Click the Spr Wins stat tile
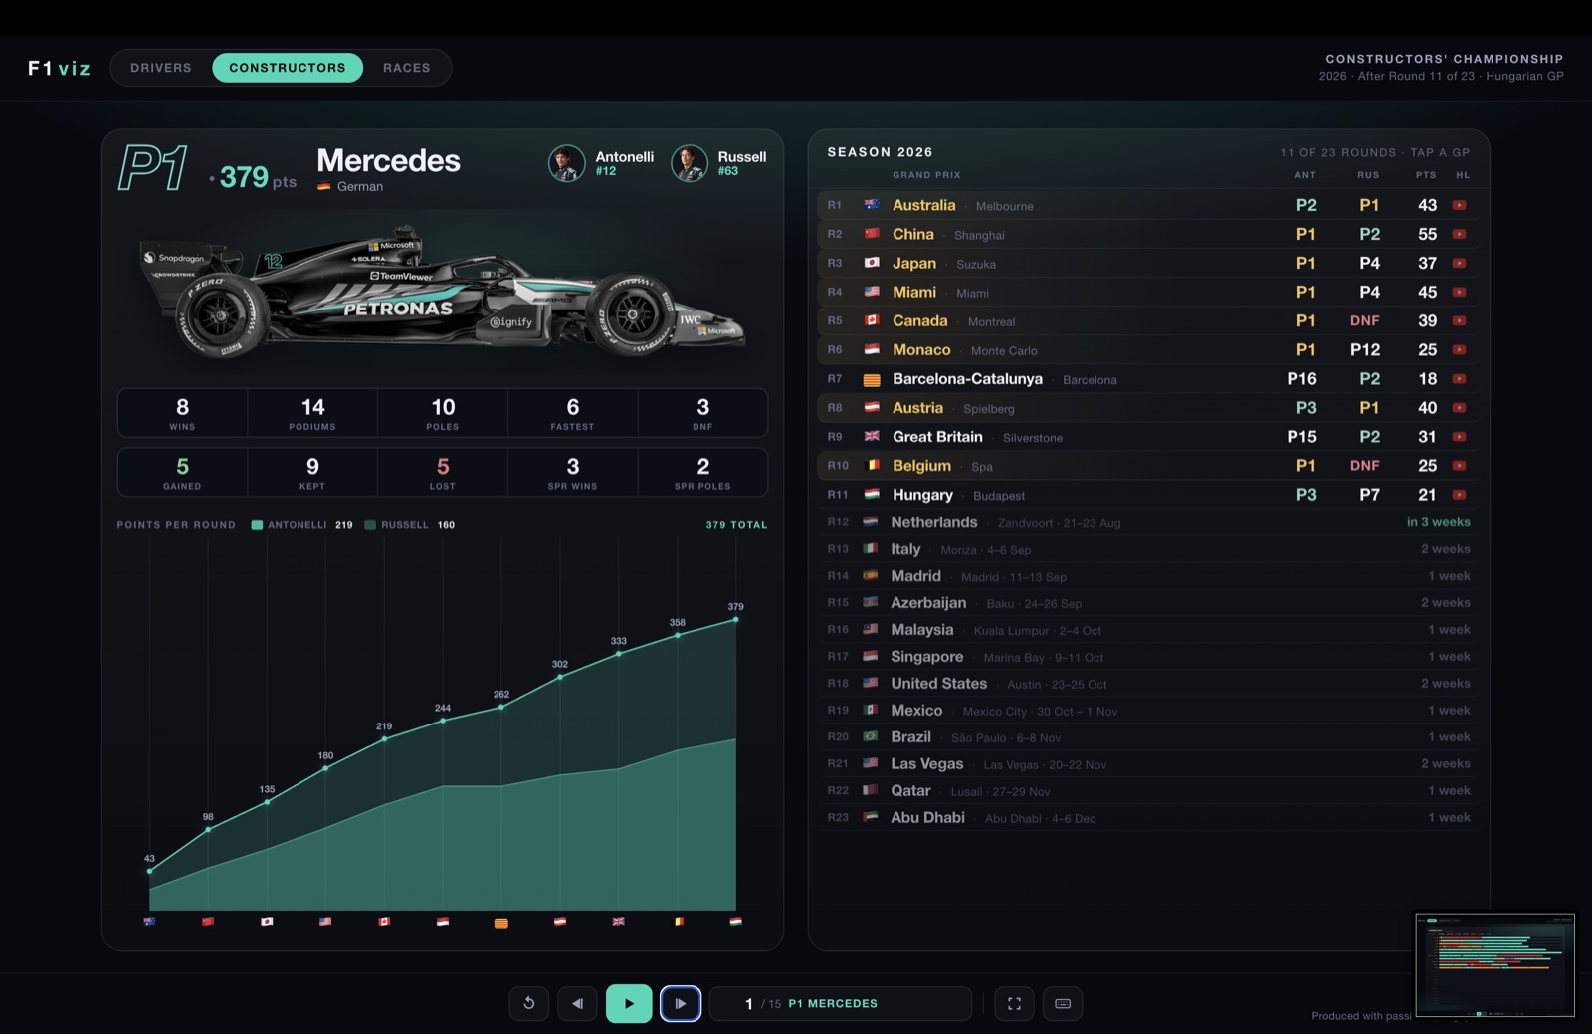Screen dimensions: 1592x1034 click(x=573, y=473)
